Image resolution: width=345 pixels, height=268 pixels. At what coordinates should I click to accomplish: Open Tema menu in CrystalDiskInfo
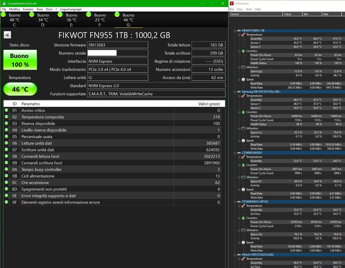[39, 9]
